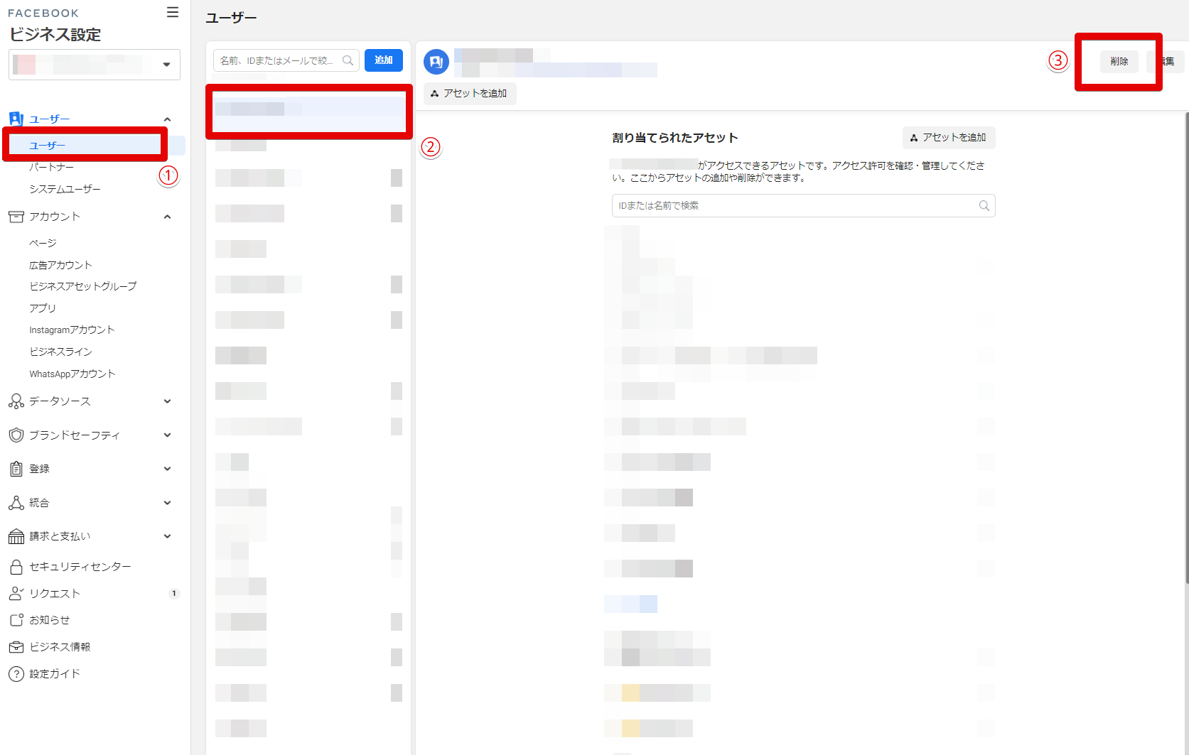Open ビジネスアセットグループ in the sidebar
Viewport: 1189px width, 755px height.
[83, 286]
